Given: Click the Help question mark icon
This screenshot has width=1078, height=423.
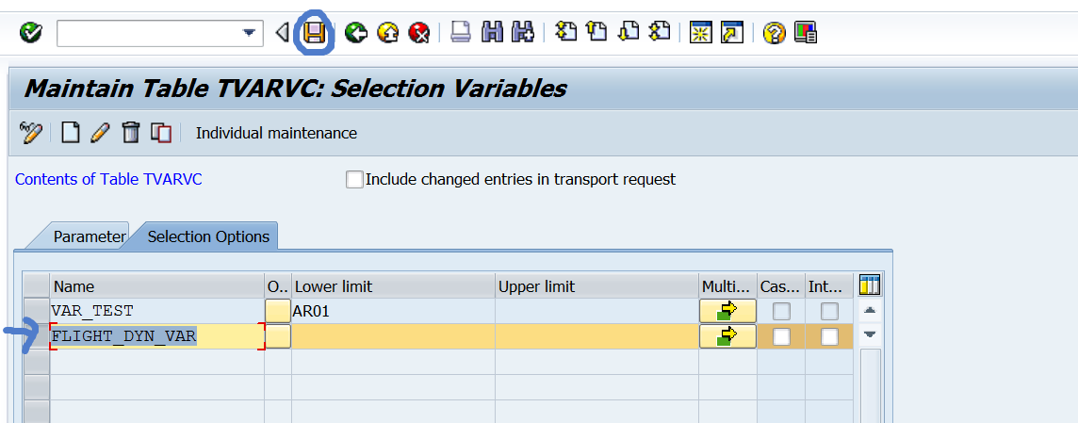Looking at the screenshot, I should point(774,33).
